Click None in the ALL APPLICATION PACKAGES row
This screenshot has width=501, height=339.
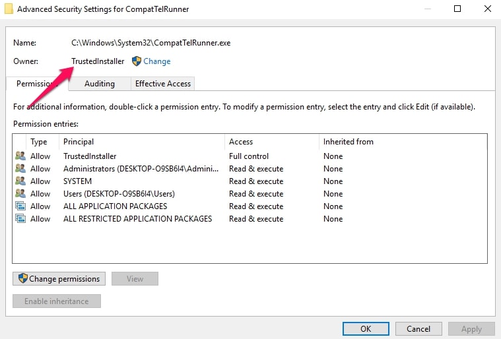[x=333, y=206]
